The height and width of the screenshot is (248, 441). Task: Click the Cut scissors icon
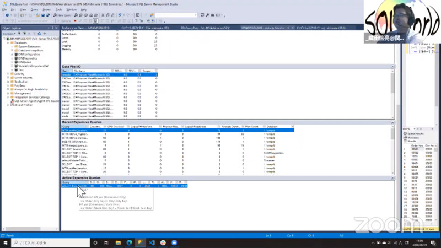(x=103, y=15)
